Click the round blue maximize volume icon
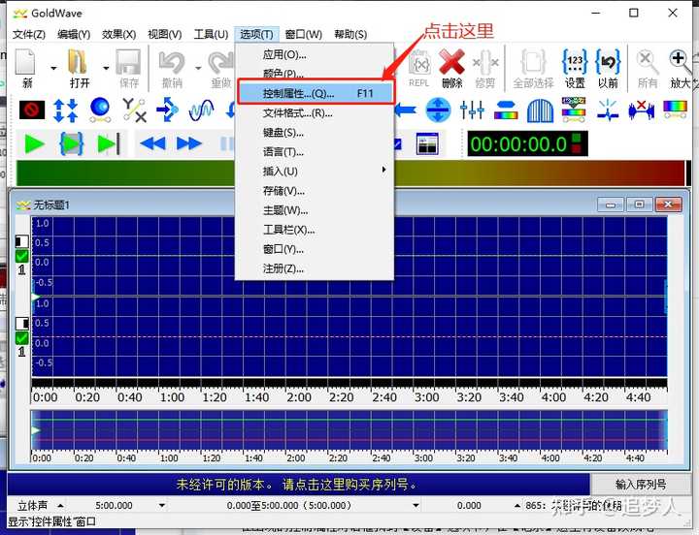Screen dimensions: 699x535 (x=438, y=110)
